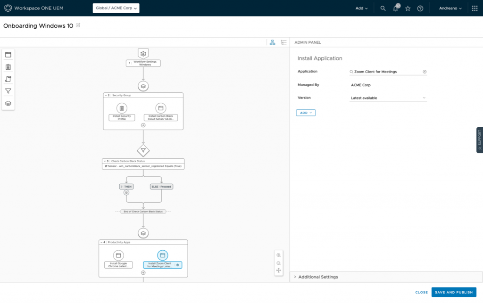Open the Add menu in header
This screenshot has height=303, width=483.
(362, 8)
